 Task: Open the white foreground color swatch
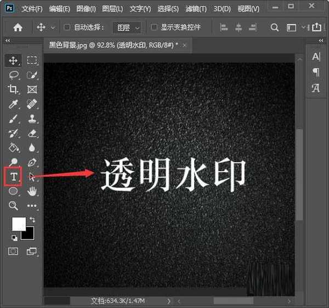pos(19,224)
